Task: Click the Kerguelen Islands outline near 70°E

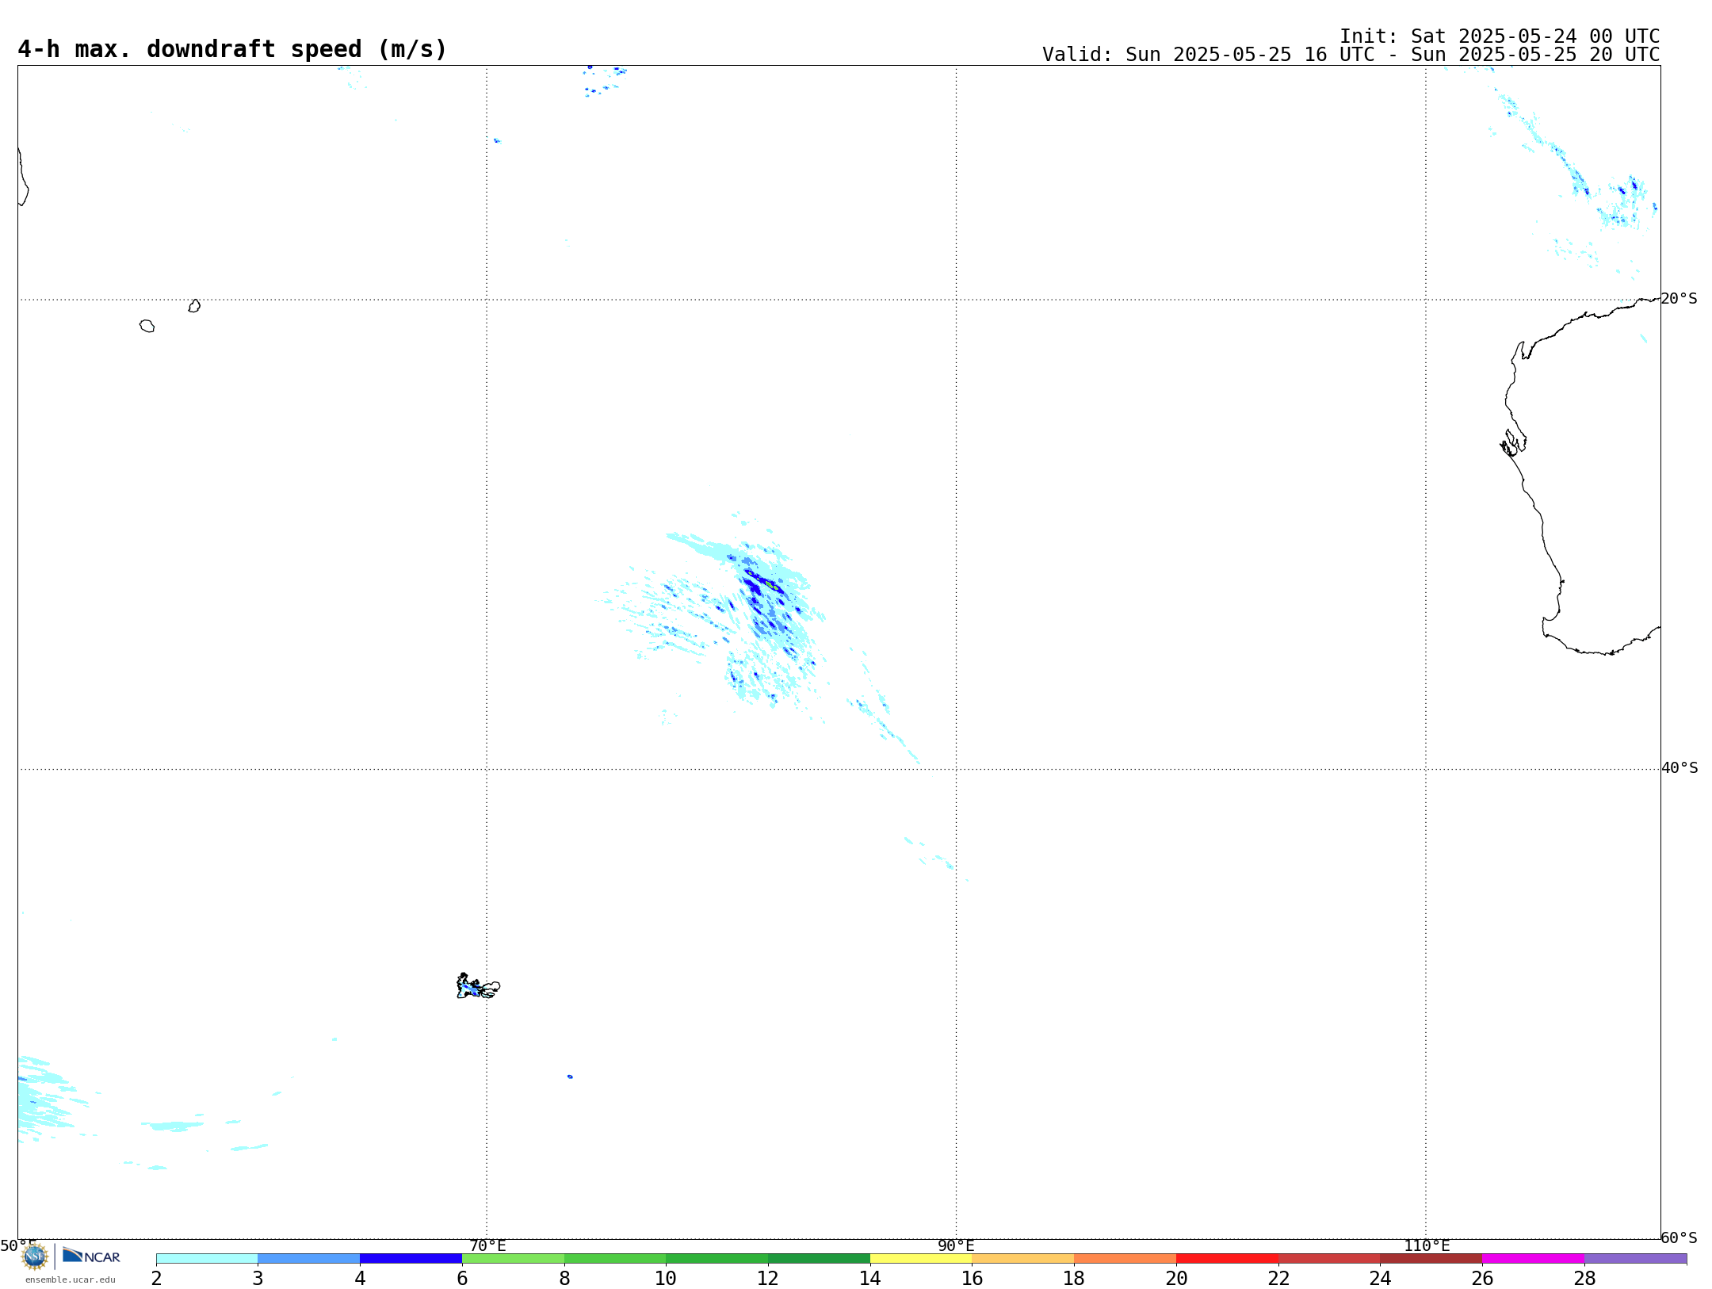Action: pos(478,986)
